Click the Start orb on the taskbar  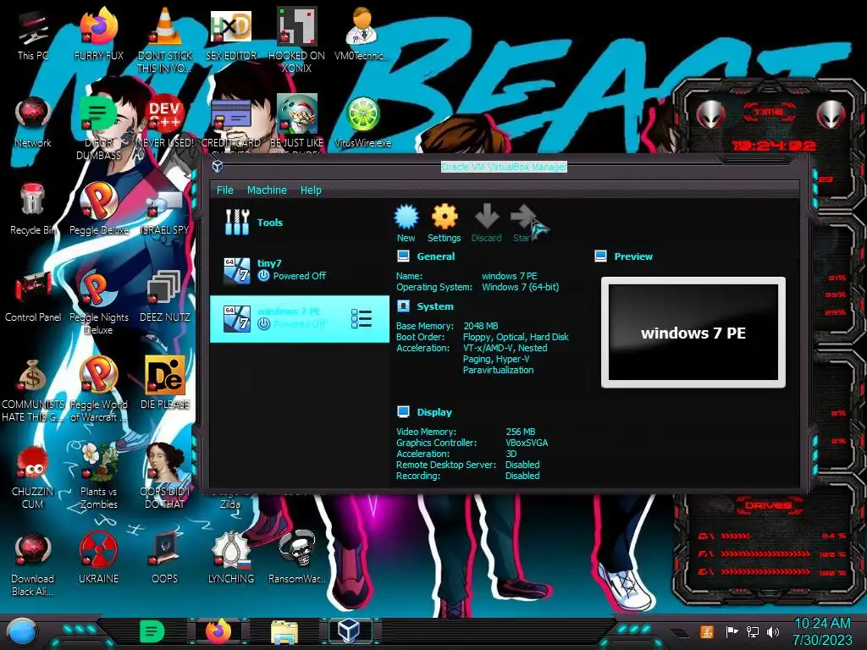22,632
